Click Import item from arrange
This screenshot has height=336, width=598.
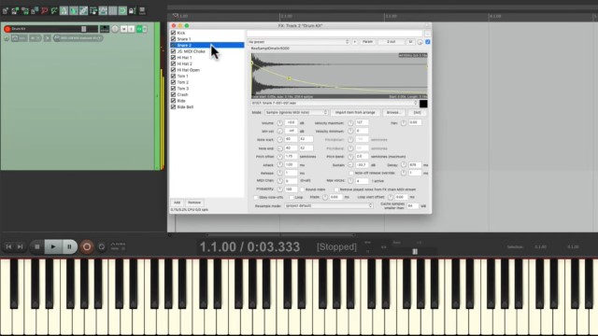[355, 113]
